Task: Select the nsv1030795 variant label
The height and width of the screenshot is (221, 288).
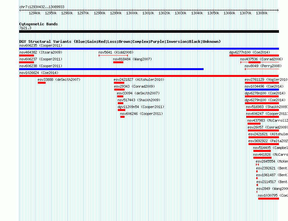Action: click(273, 195)
